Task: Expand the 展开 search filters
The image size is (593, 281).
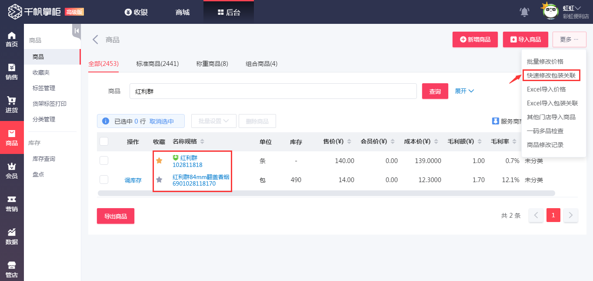Action: coord(464,91)
